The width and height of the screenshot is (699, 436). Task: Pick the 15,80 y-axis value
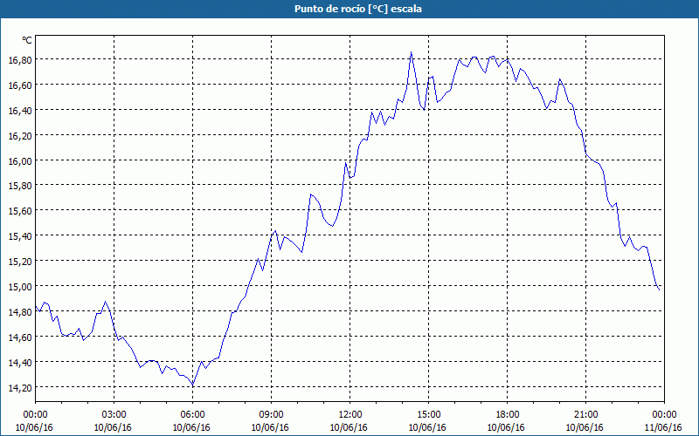pos(20,186)
